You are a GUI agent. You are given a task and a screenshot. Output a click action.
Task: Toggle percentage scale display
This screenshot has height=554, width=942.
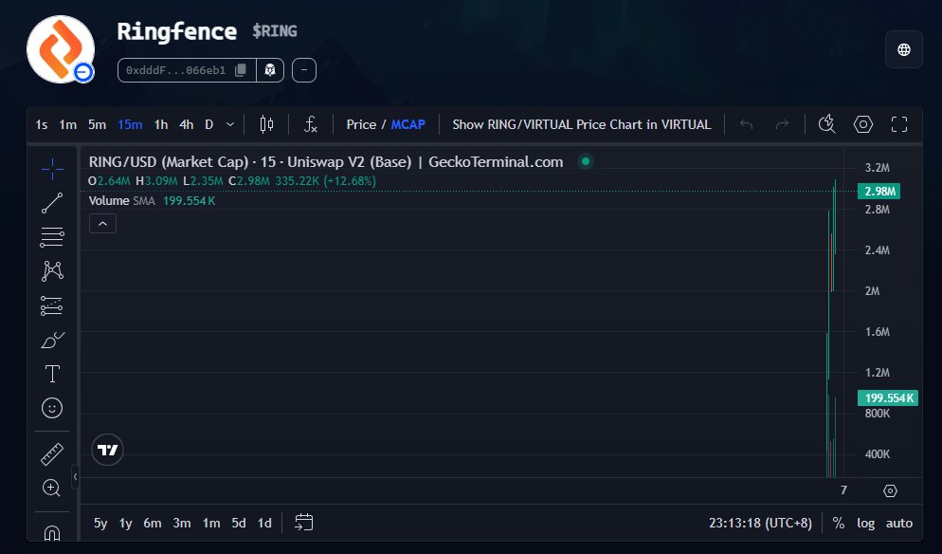(x=838, y=523)
